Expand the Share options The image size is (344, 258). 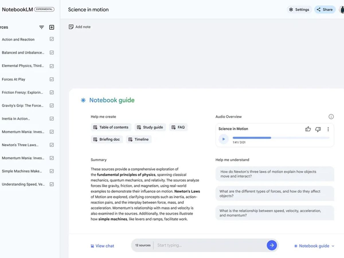pyautogui.click(x=325, y=9)
